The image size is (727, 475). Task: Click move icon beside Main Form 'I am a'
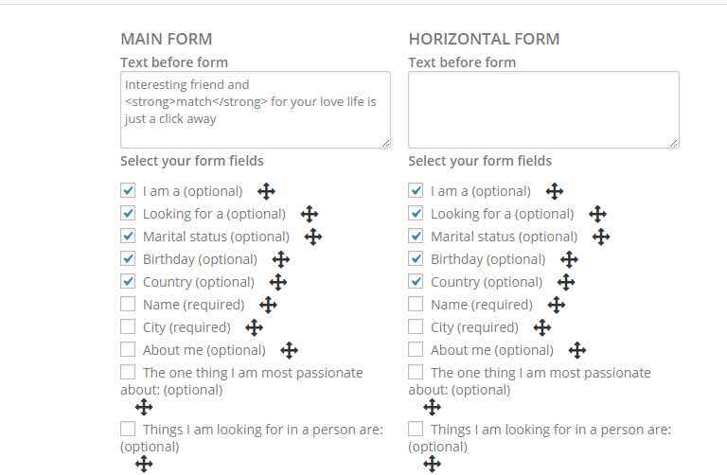coord(267,192)
